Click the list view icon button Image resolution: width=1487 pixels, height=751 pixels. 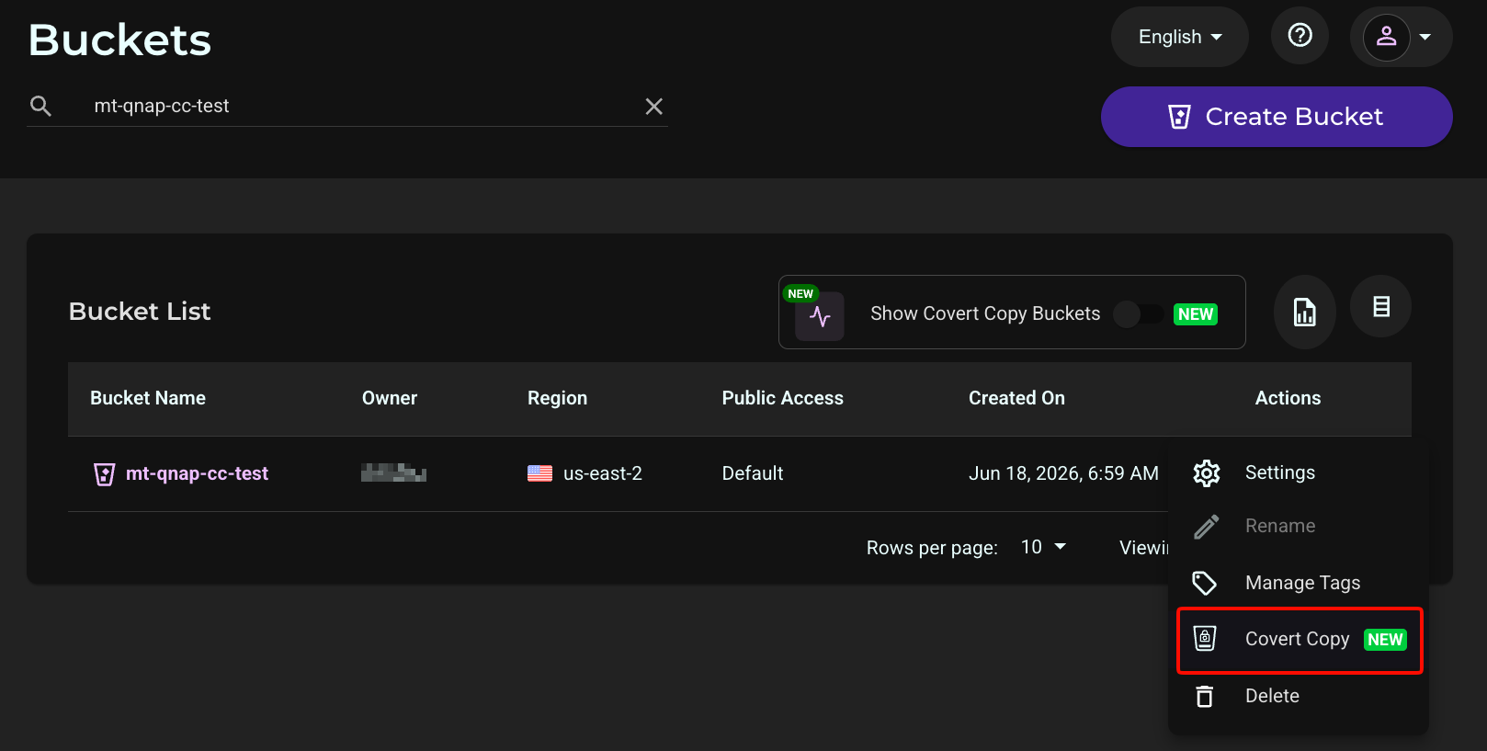[1380, 306]
